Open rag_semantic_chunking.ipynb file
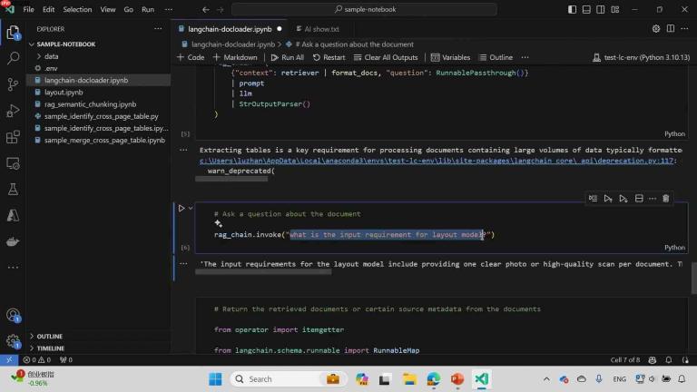 (90, 104)
